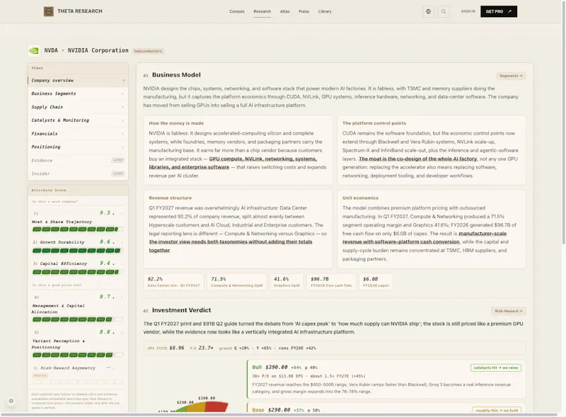Click the 71.5% Compute & Networking OpM stat
The image size is (566, 417).
pos(237,282)
